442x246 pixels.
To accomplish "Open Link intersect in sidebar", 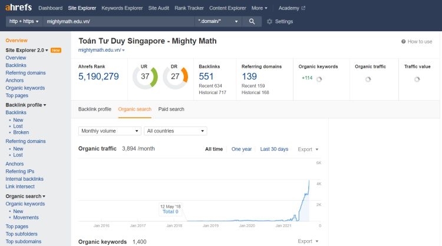I will click(x=20, y=187).
